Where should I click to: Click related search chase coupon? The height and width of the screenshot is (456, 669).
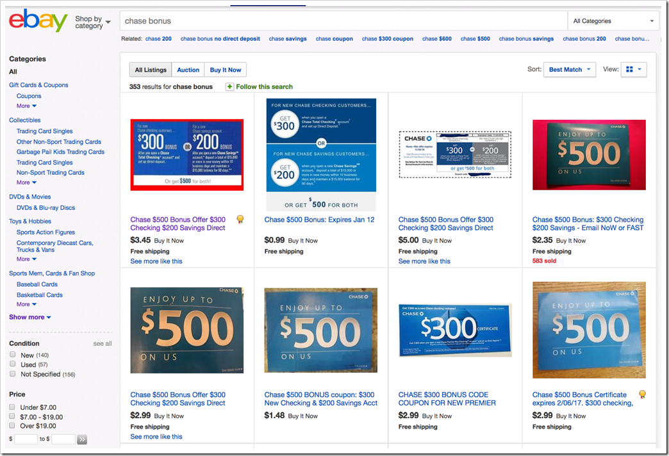coord(334,38)
